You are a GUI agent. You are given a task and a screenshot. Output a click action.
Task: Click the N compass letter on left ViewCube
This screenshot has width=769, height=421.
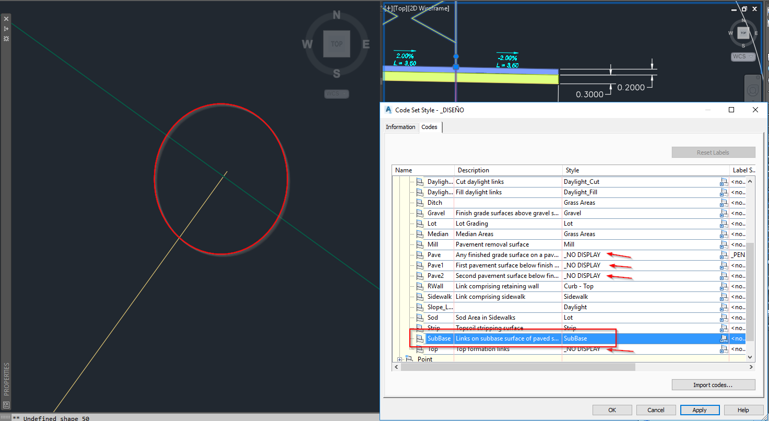click(337, 15)
